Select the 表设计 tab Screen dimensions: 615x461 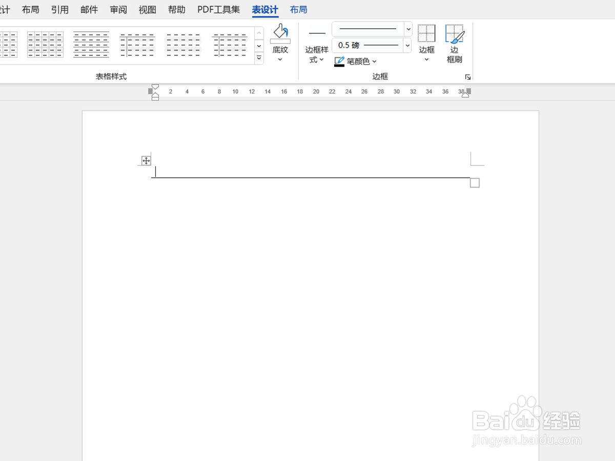265,10
